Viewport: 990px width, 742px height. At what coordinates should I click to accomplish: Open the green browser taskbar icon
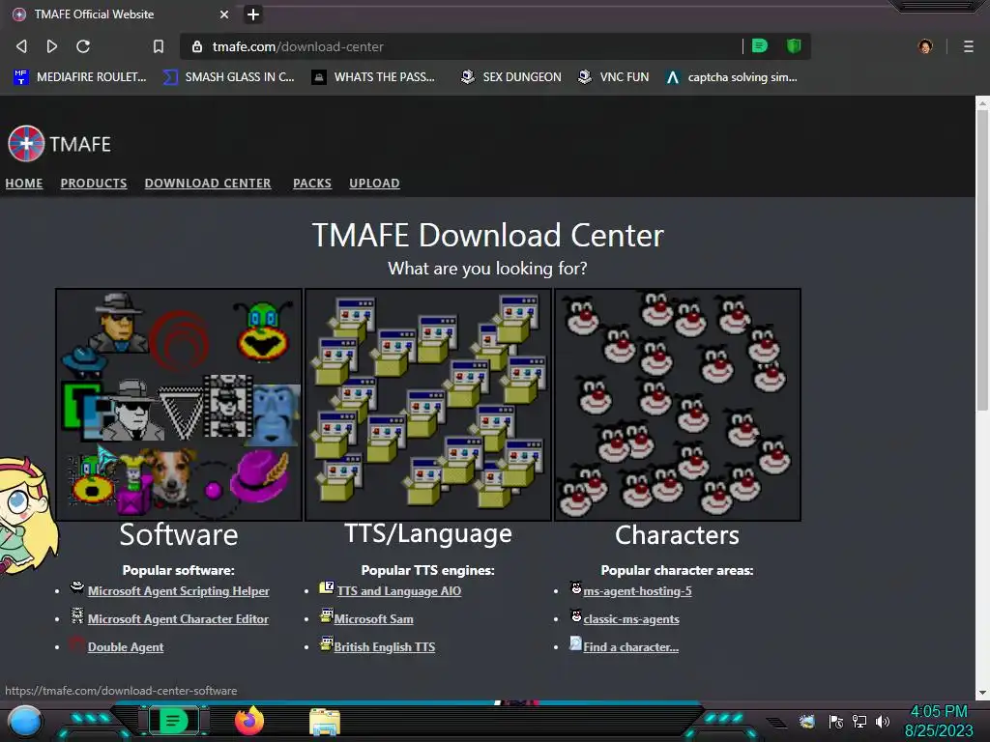point(172,720)
